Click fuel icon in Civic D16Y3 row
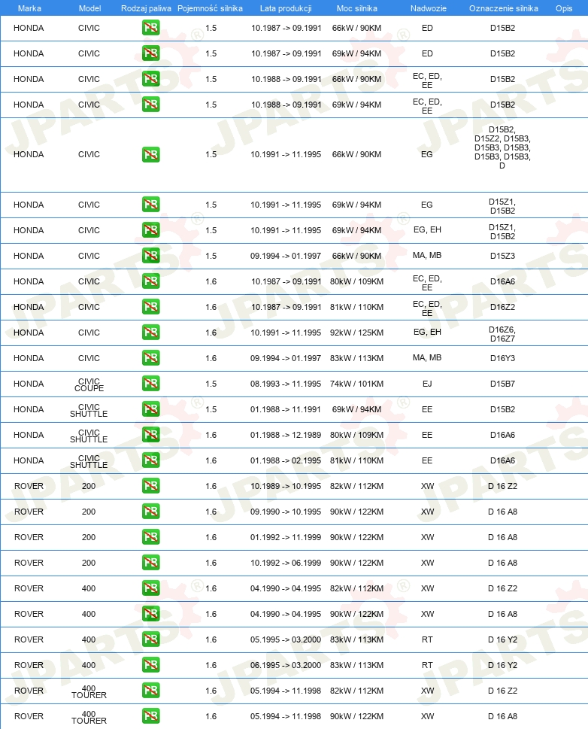The height and width of the screenshot is (729, 588). tap(150, 358)
